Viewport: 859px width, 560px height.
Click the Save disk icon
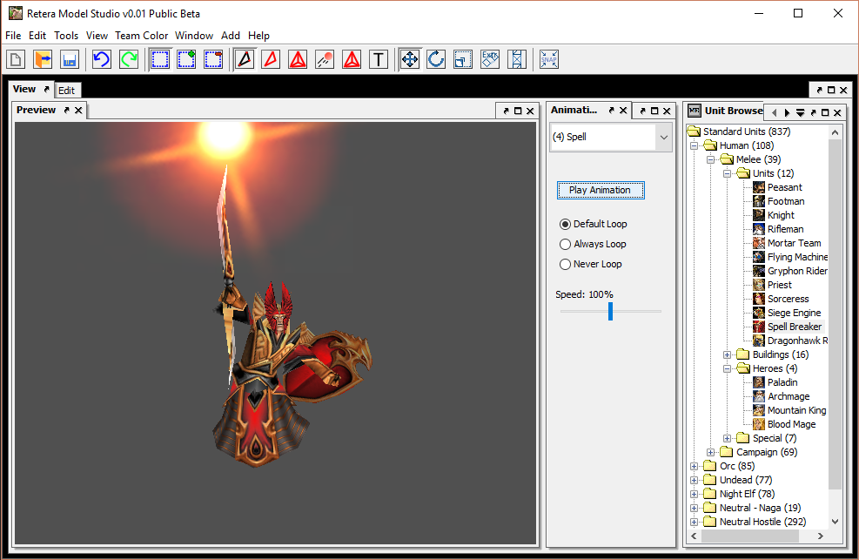69,59
